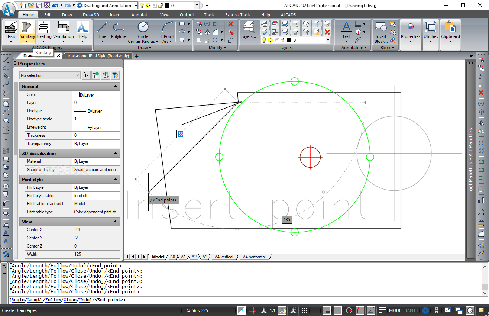Toggle snap dots mode in status bar
The width and height of the screenshot is (489, 316).
[x=304, y=310]
